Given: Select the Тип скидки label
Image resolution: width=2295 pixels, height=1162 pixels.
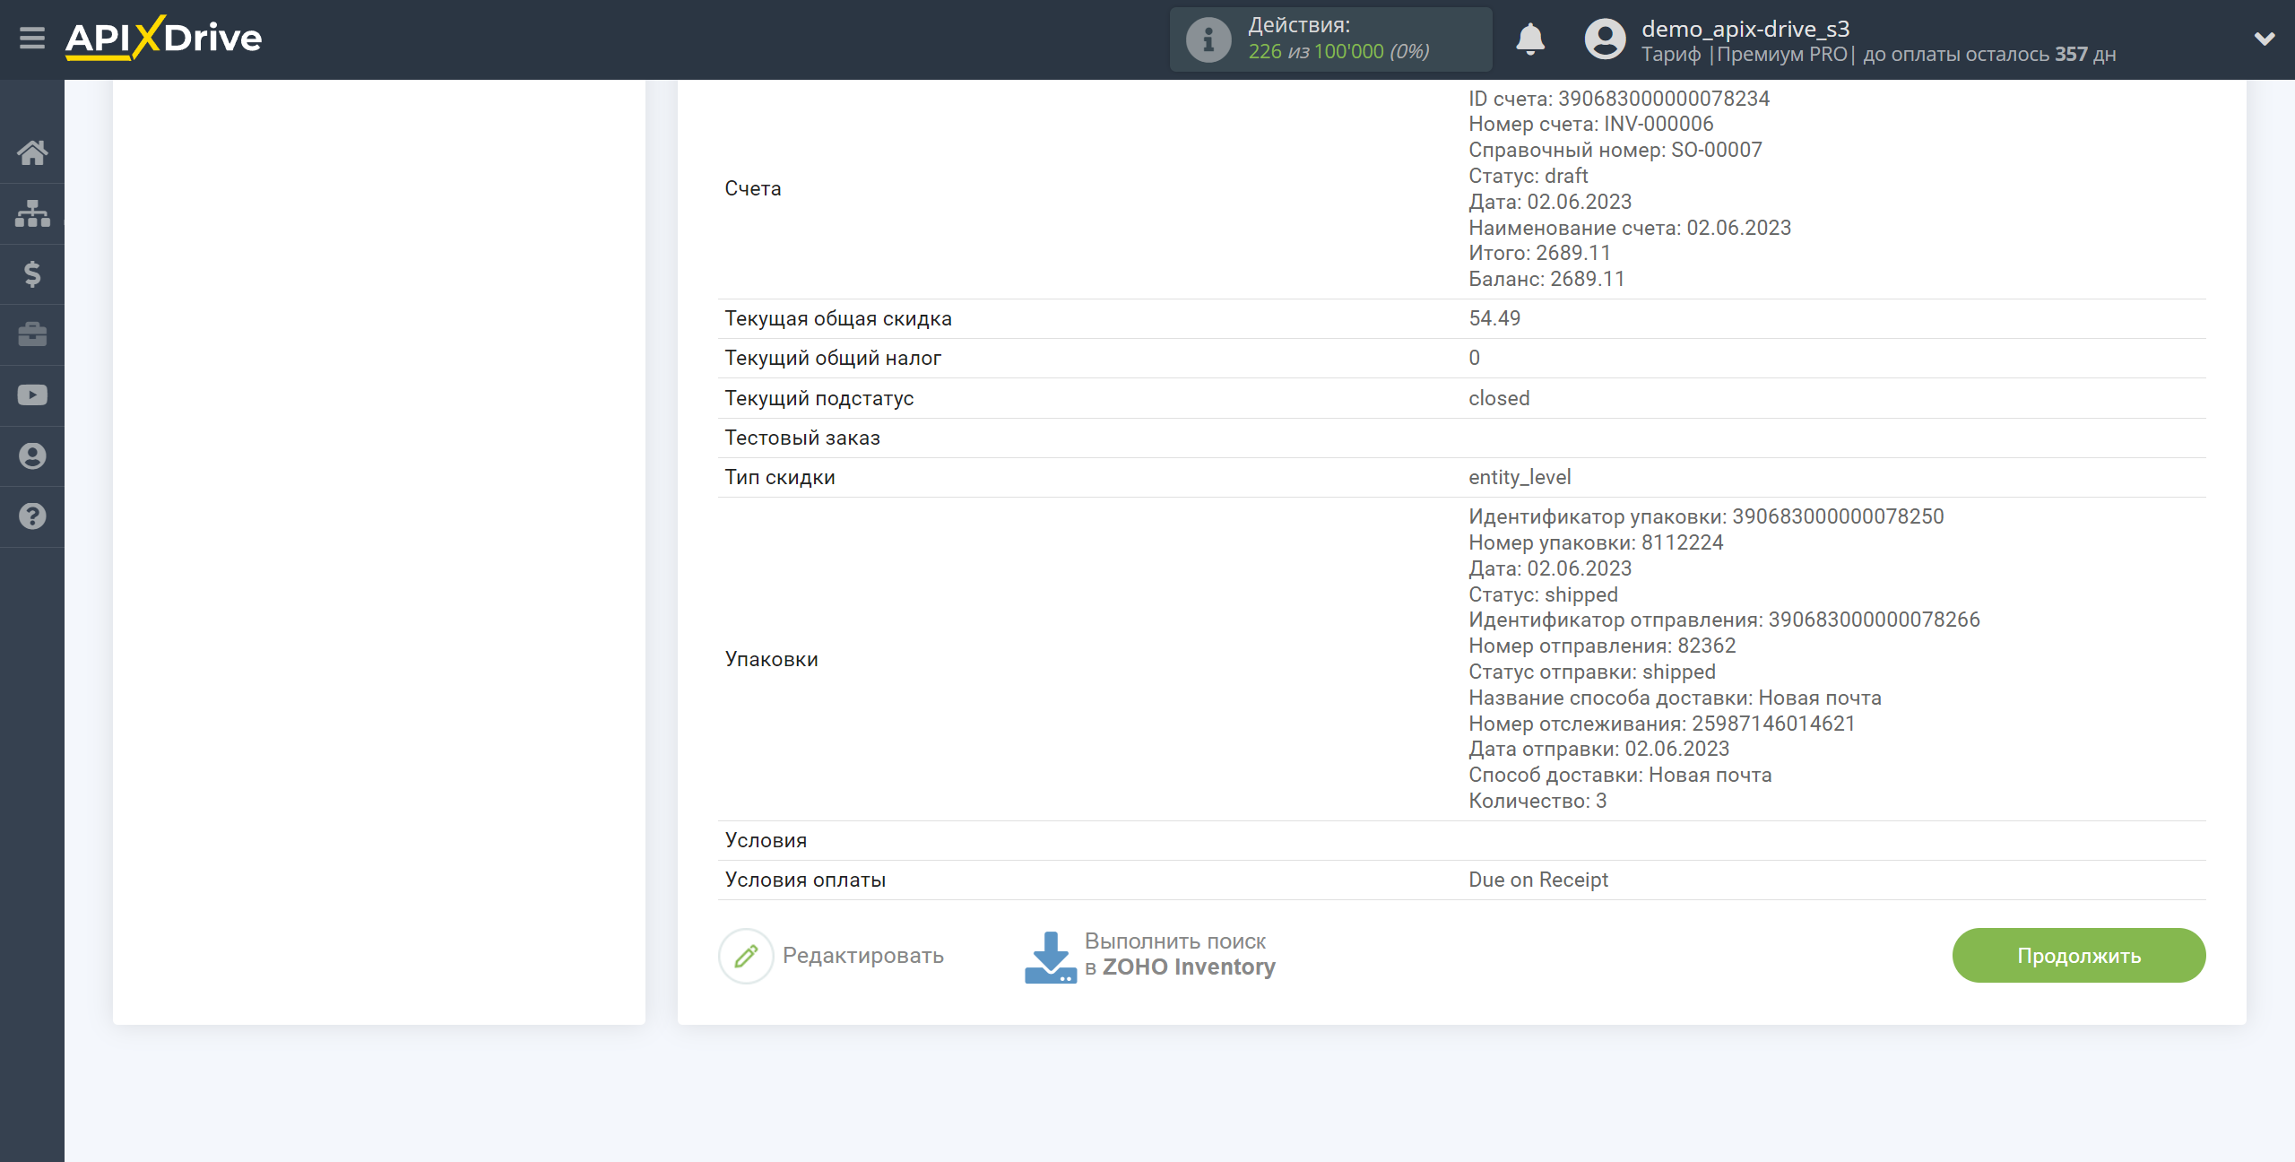Looking at the screenshot, I should pyautogui.click(x=780, y=477).
